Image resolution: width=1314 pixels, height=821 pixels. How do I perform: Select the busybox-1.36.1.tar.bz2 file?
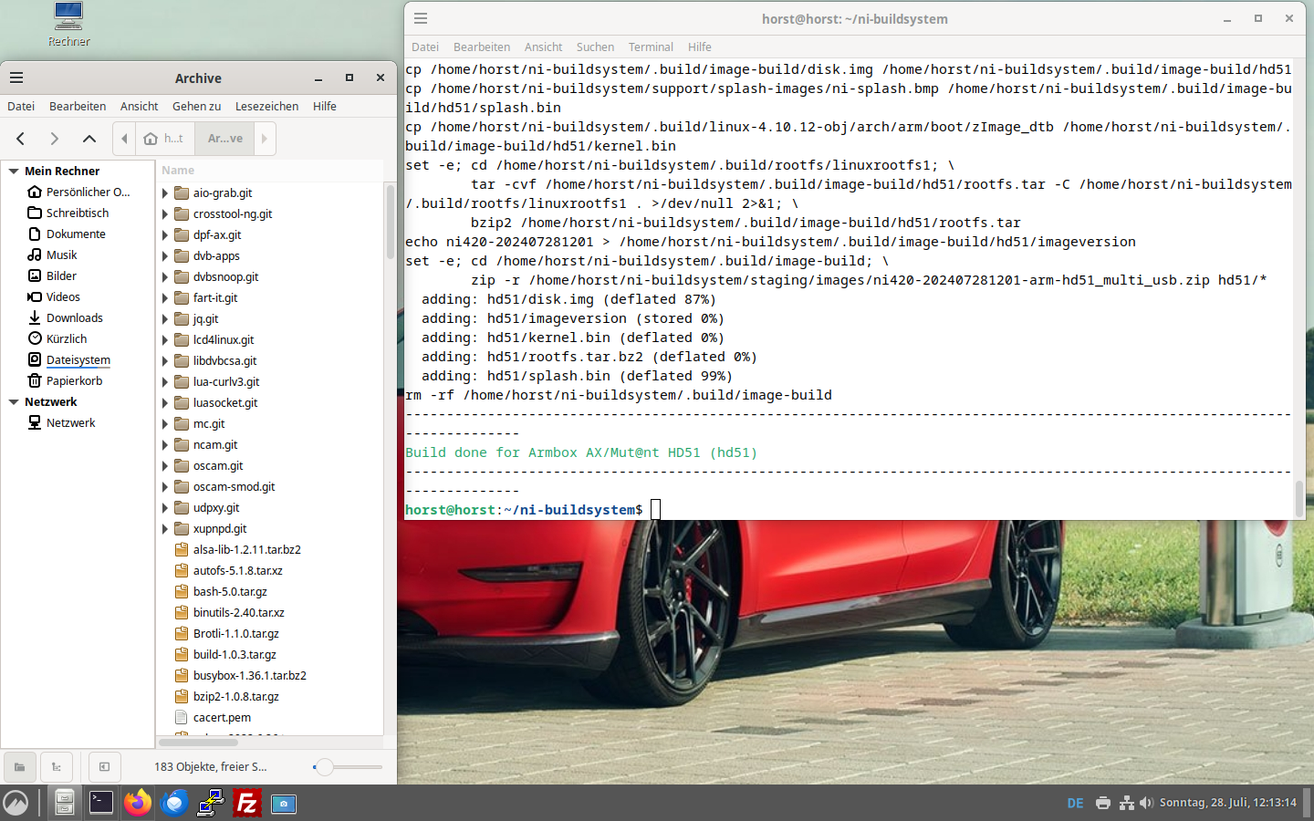click(x=249, y=675)
